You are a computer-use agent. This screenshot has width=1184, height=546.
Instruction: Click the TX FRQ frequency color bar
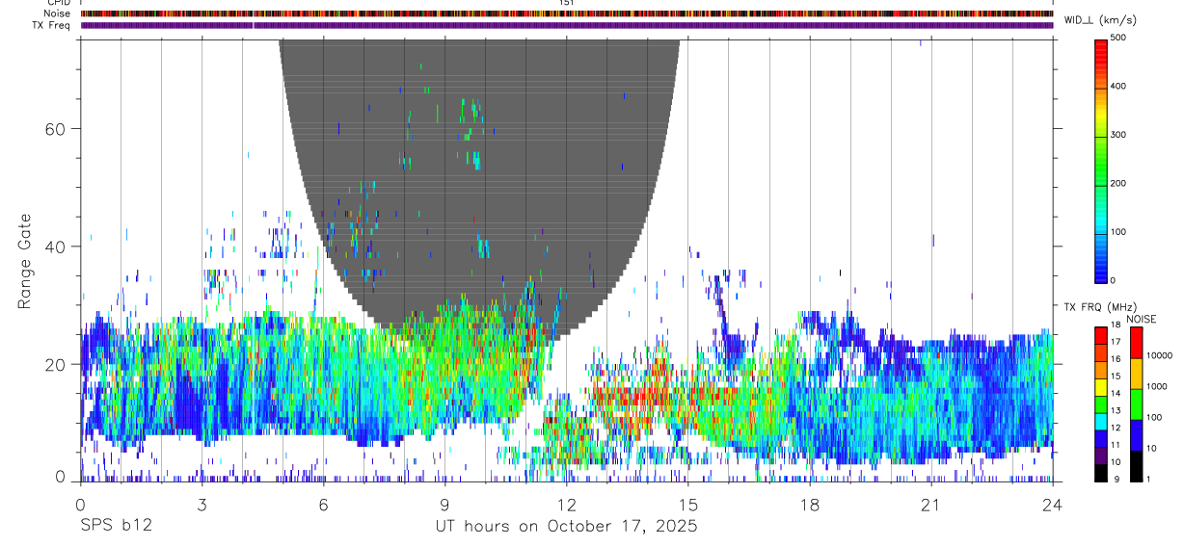point(1100,404)
